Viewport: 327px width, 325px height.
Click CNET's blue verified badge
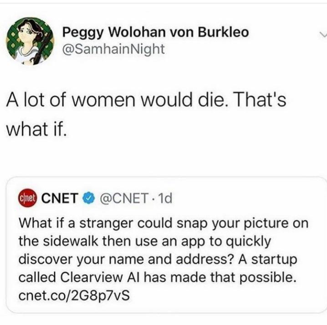pyautogui.click(x=87, y=199)
